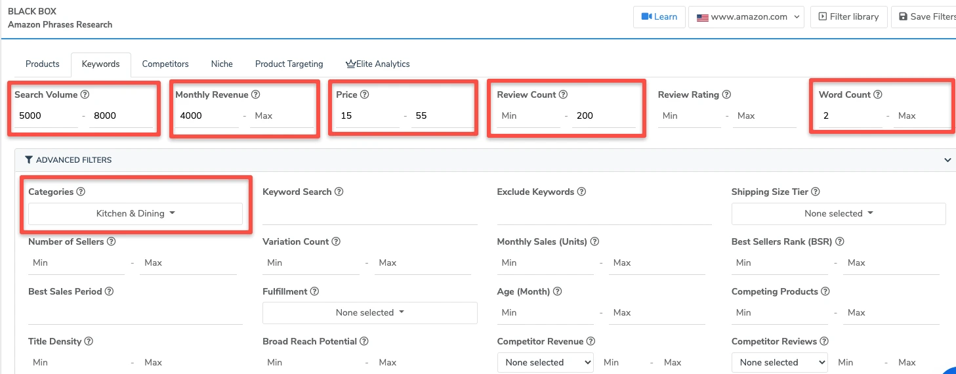Switch to the Products tab

[x=43, y=64]
